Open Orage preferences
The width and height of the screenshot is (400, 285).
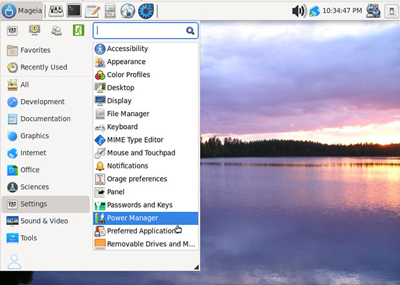click(x=146, y=179)
